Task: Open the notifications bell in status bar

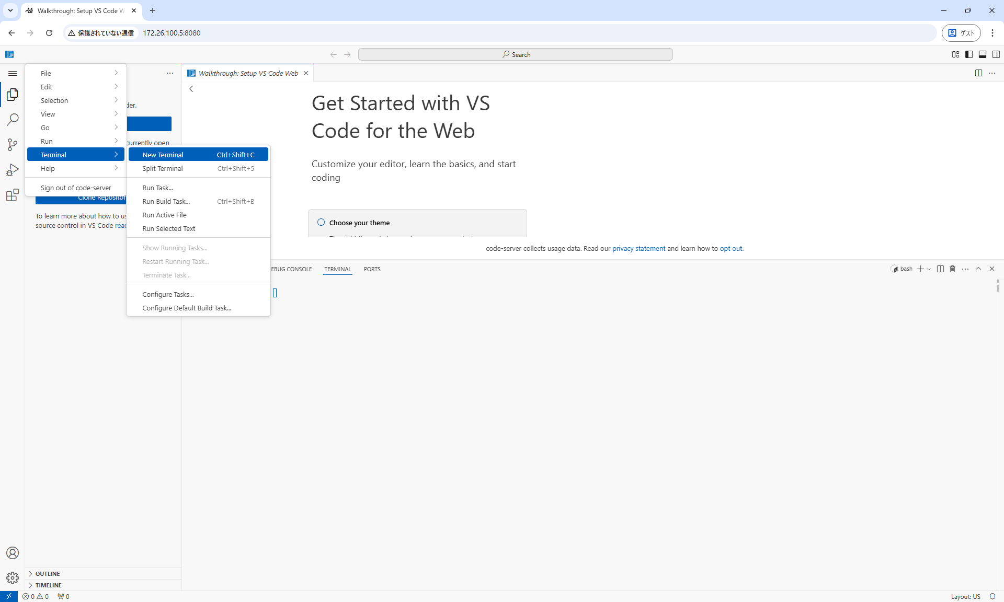Action: (x=992, y=596)
